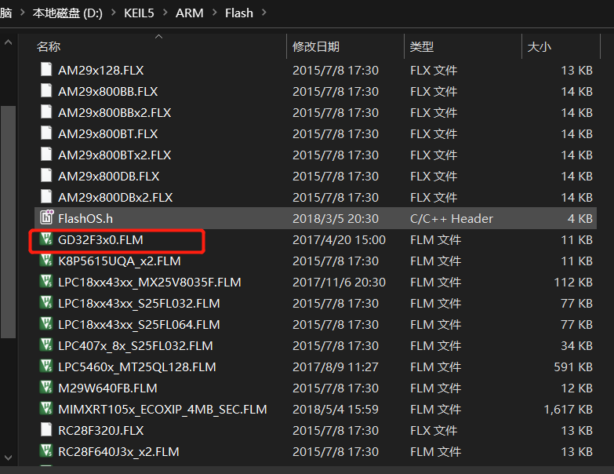Expand chevron after KEIL5 in address bar
Screen dimensions: 614x474
(x=165, y=13)
